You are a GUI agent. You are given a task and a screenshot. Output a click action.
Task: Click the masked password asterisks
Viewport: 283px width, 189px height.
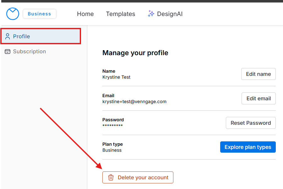[112, 126]
